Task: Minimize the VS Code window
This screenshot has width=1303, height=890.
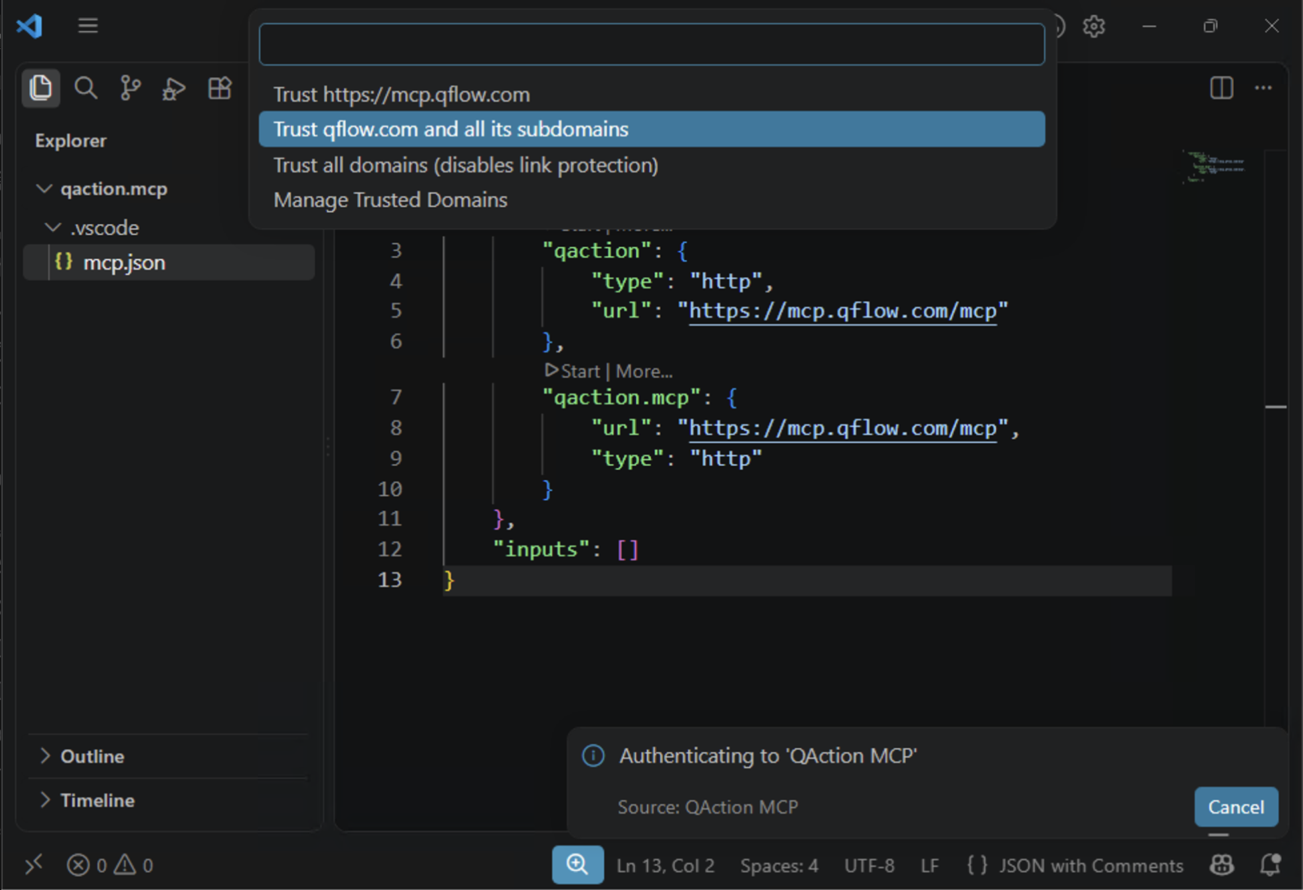Action: [1149, 26]
